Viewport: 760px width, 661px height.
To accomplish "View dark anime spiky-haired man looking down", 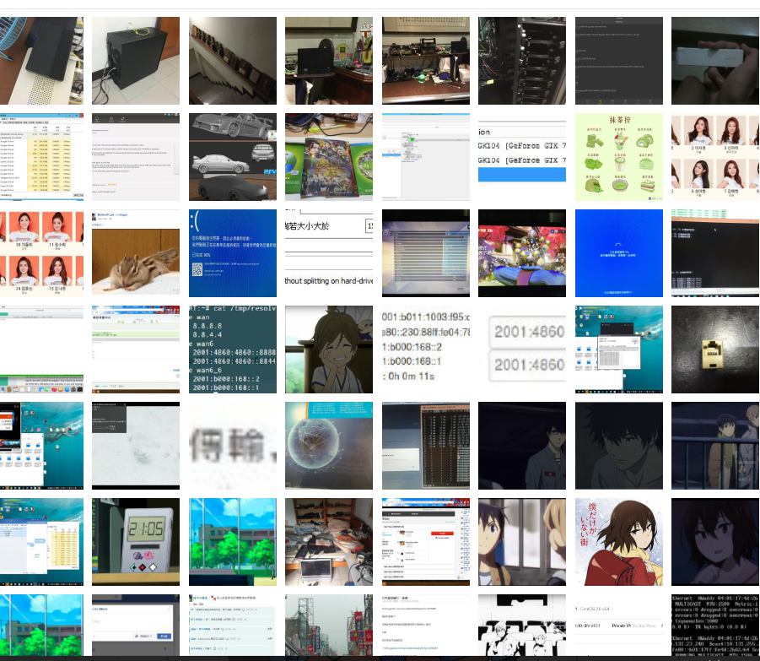I will click(619, 446).
